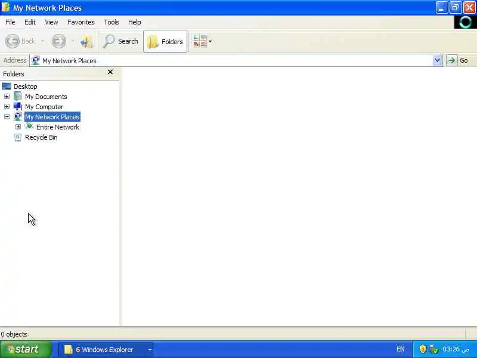Screen dimensions: 477x358
Task: Click the EN language indicator
Action: point(400,349)
